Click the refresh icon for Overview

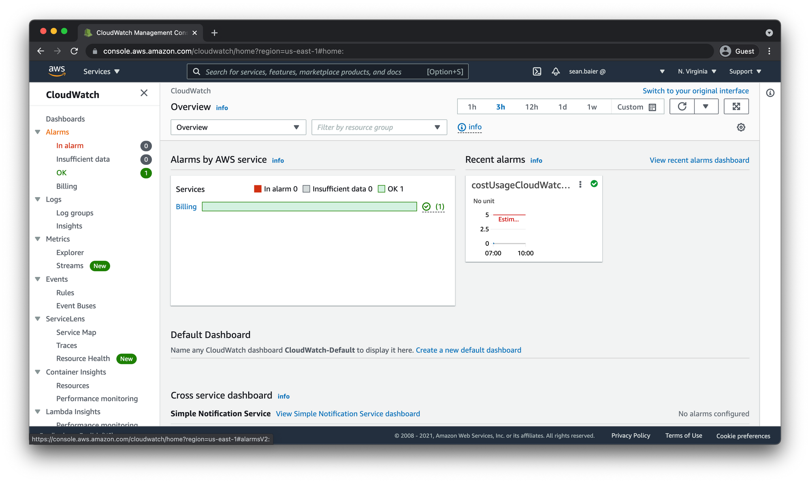point(682,106)
